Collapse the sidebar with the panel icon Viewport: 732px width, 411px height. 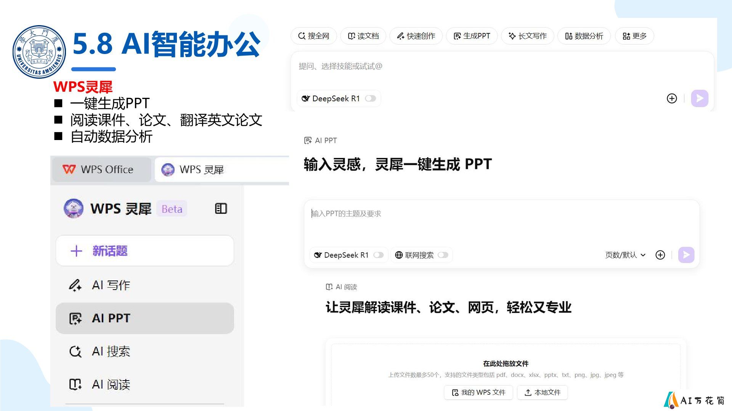click(x=221, y=209)
